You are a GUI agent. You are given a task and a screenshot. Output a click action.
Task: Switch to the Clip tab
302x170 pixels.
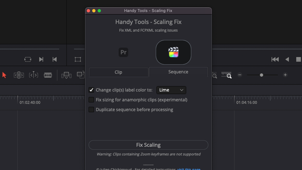(x=118, y=72)
